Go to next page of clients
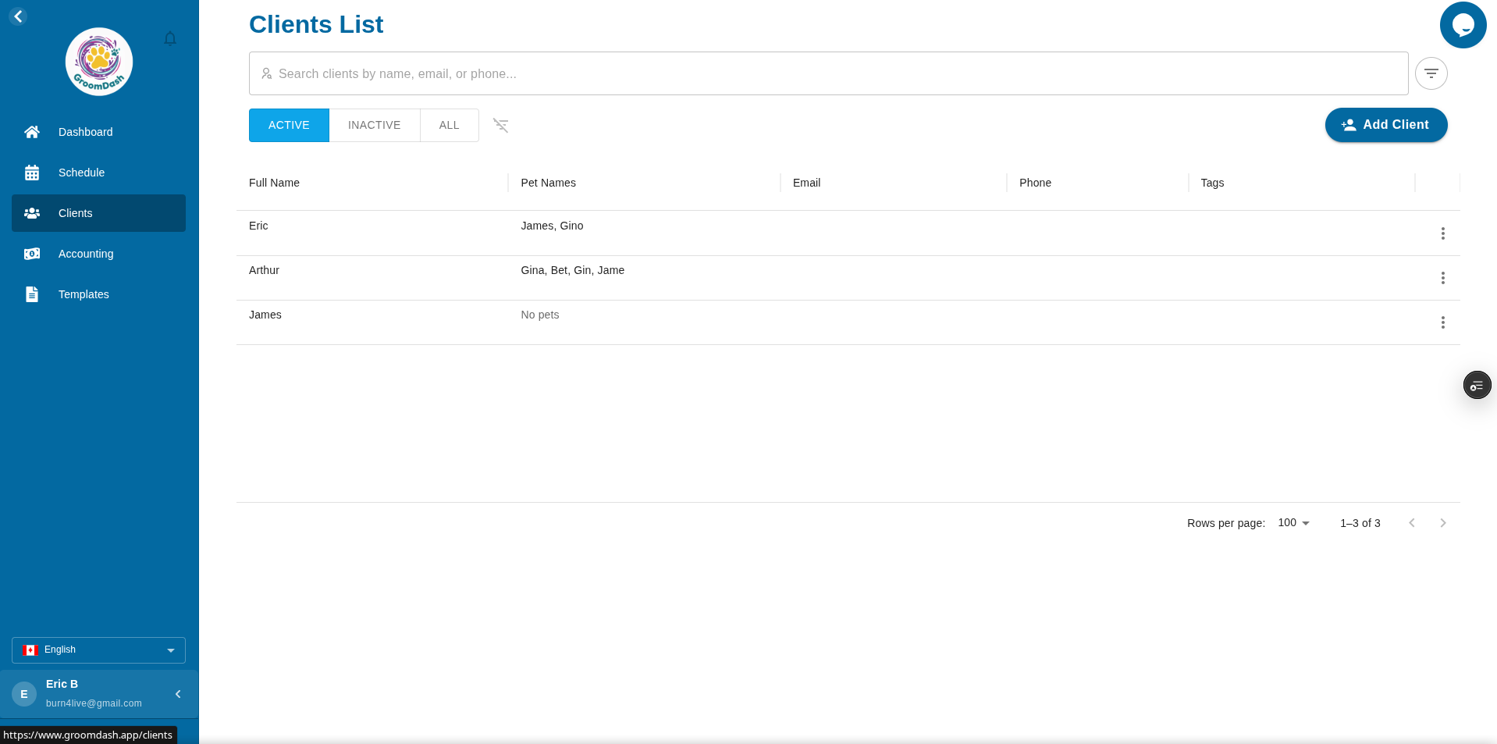 1442,523
